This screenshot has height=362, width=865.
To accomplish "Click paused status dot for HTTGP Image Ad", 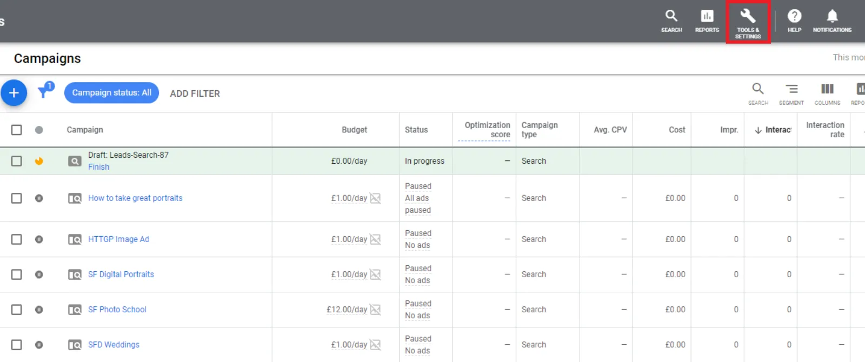I will pos(39,239).
